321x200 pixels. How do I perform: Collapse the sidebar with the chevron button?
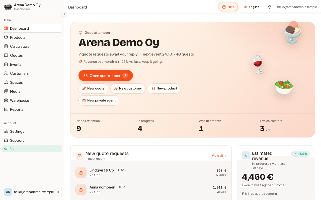coord(64,14)
